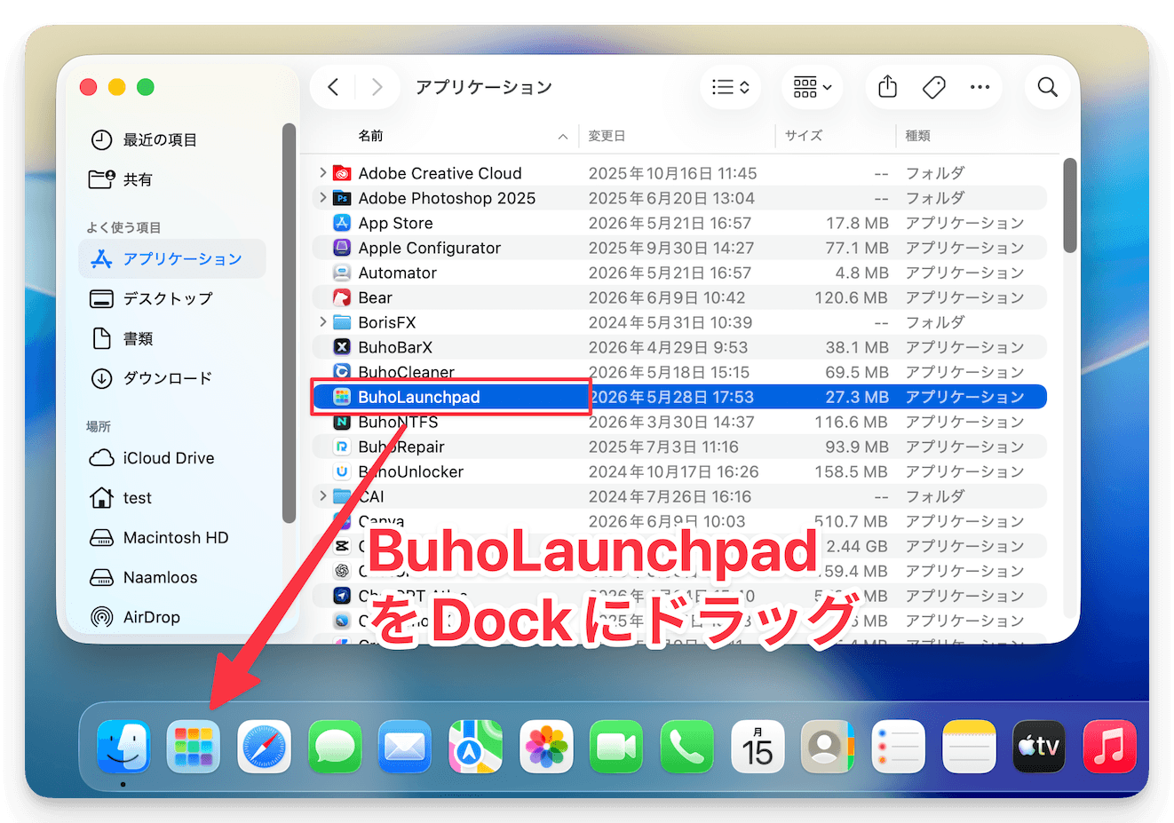Image resolution: width=1174 pixels, height=823 pixels.
Task: Expand the CAI folder
Action: click(x=322, y=496)
